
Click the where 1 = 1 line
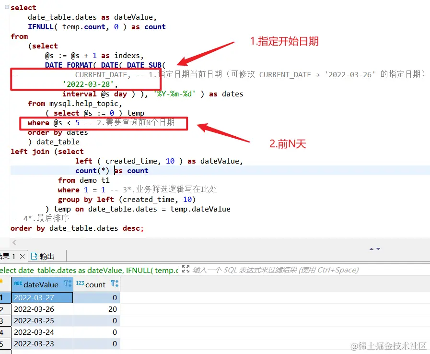pos(137,189)
